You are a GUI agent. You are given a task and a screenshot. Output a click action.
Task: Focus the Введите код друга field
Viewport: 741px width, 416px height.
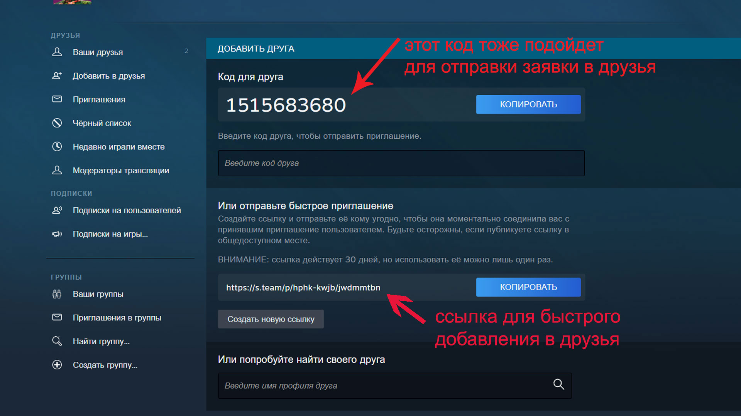tap(401, 163)
